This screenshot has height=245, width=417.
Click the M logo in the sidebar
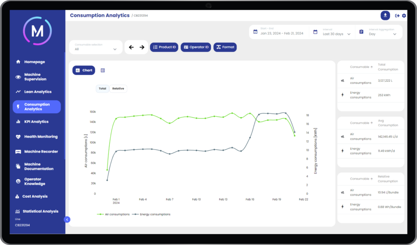pos(37,31)
